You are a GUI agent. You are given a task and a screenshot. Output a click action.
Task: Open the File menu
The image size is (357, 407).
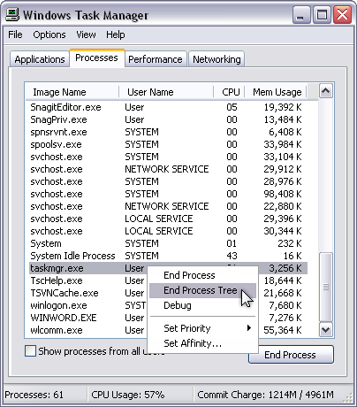click(15, 35)
